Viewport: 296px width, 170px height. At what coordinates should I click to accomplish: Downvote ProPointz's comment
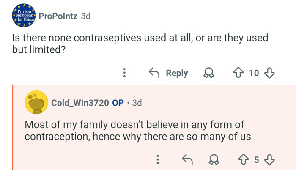coord(269,73)
